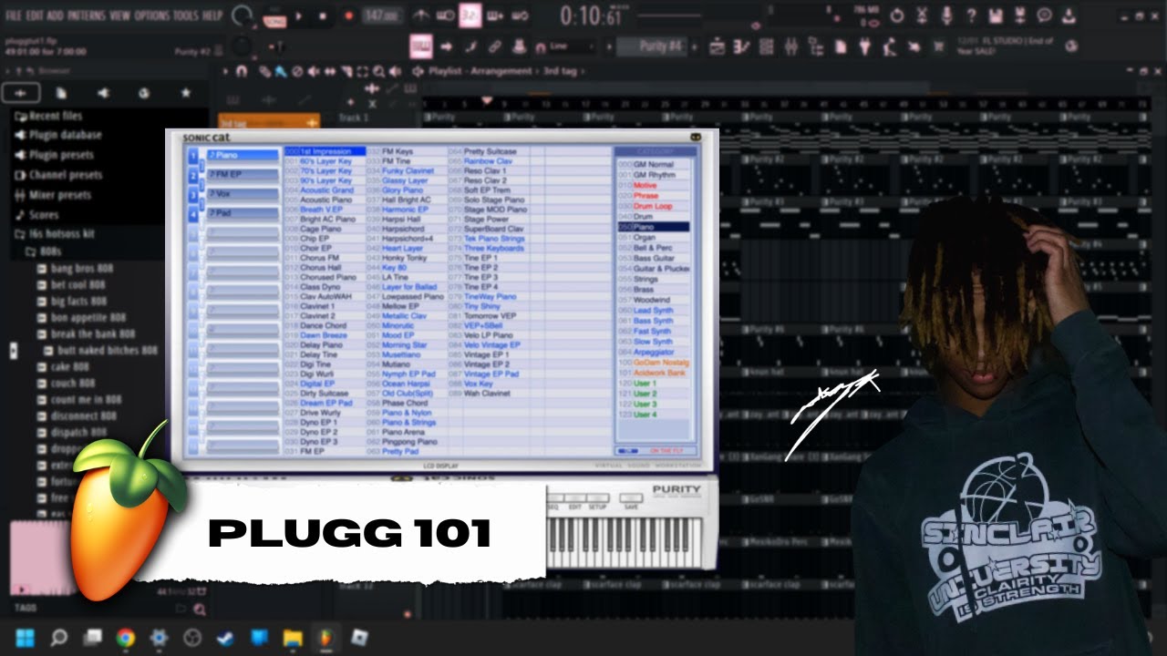The height and width of the screenshot is (656, 1167).
Task: Open the PATTERNS menu
Action: coord(87,16)
